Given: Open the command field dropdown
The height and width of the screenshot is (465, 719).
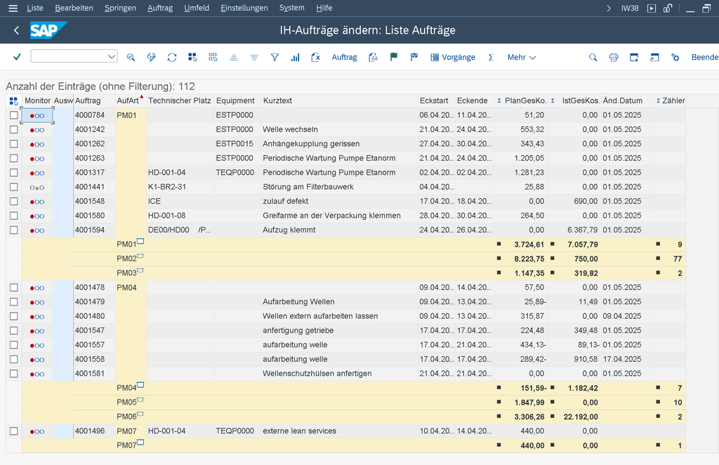Looking at the screenshot, I should [x=112, y=56].
